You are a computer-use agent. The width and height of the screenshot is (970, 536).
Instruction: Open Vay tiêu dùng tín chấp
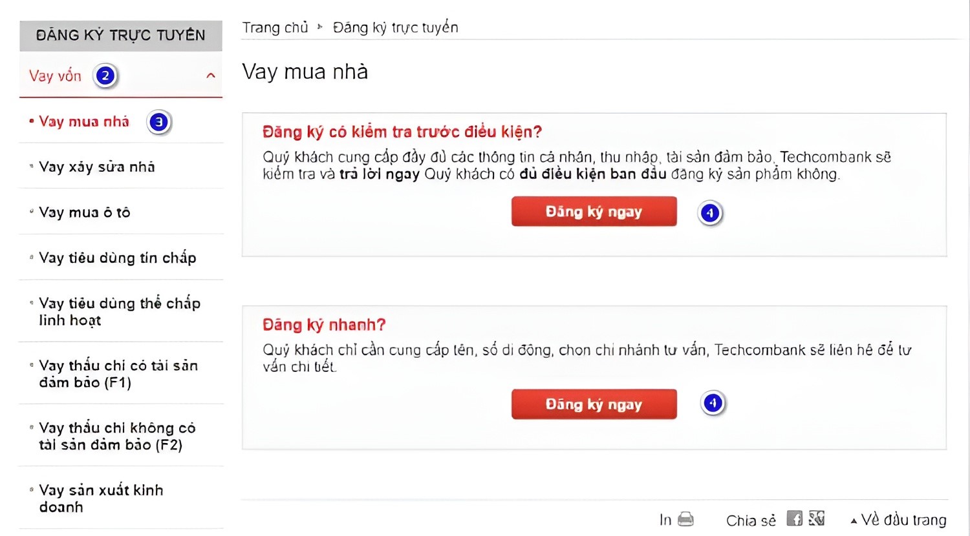click(118, 258)
